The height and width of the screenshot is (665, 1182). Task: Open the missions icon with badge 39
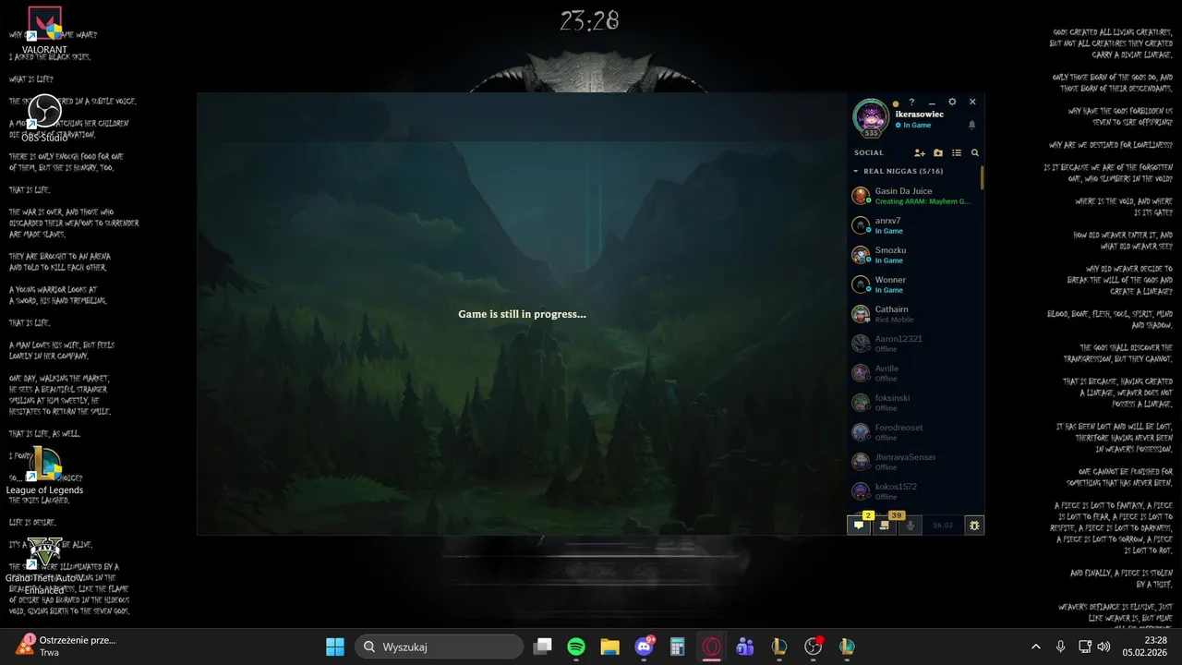(x=885, y=525)
